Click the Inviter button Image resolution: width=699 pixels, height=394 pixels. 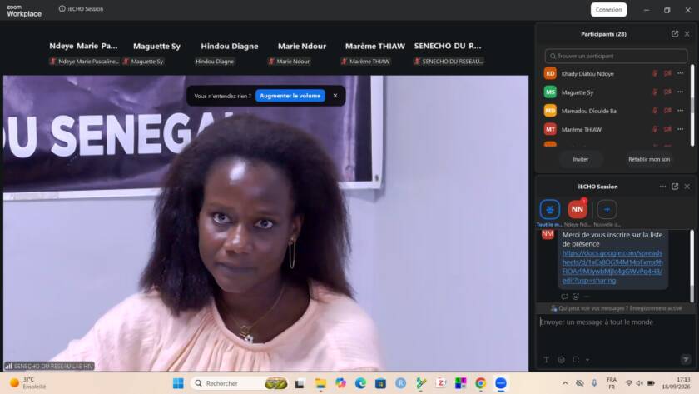tap(581, 159)
